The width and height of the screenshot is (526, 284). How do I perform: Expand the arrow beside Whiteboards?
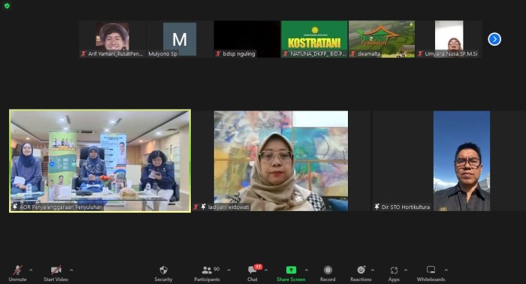pyautogui.click(x=446, y=270)
